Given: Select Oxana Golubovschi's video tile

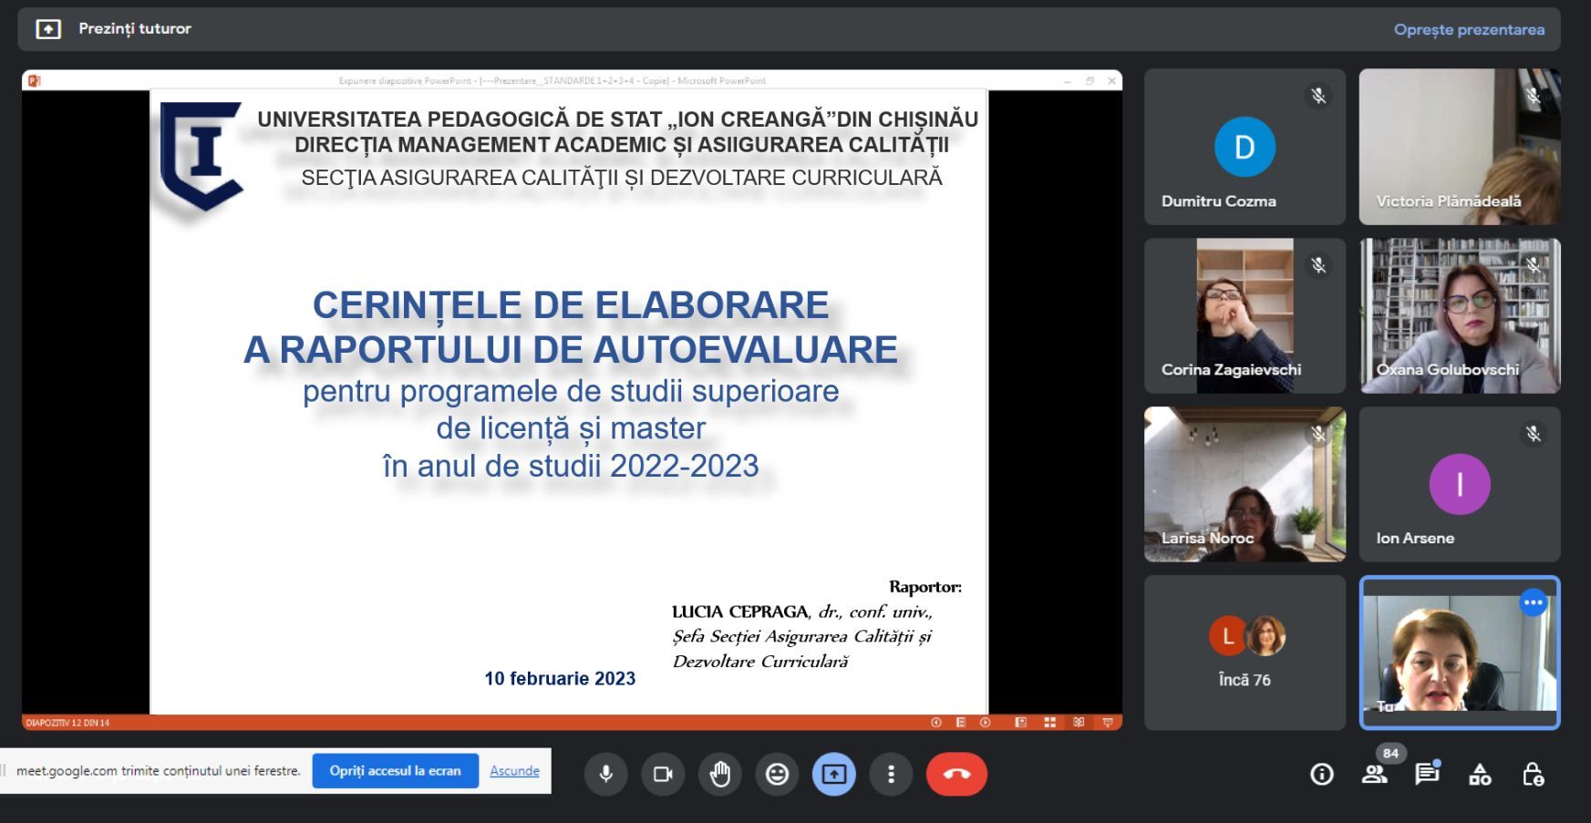Looking at the screenshot, I should 1459,315.
